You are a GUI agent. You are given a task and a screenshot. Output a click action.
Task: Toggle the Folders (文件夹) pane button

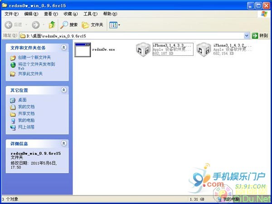pos(92,24)
